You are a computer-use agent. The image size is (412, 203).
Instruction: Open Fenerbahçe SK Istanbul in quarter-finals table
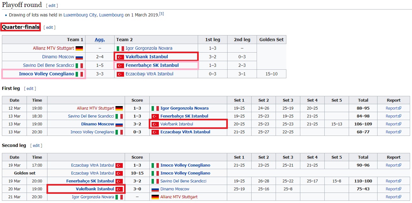[x=152, y=65]
